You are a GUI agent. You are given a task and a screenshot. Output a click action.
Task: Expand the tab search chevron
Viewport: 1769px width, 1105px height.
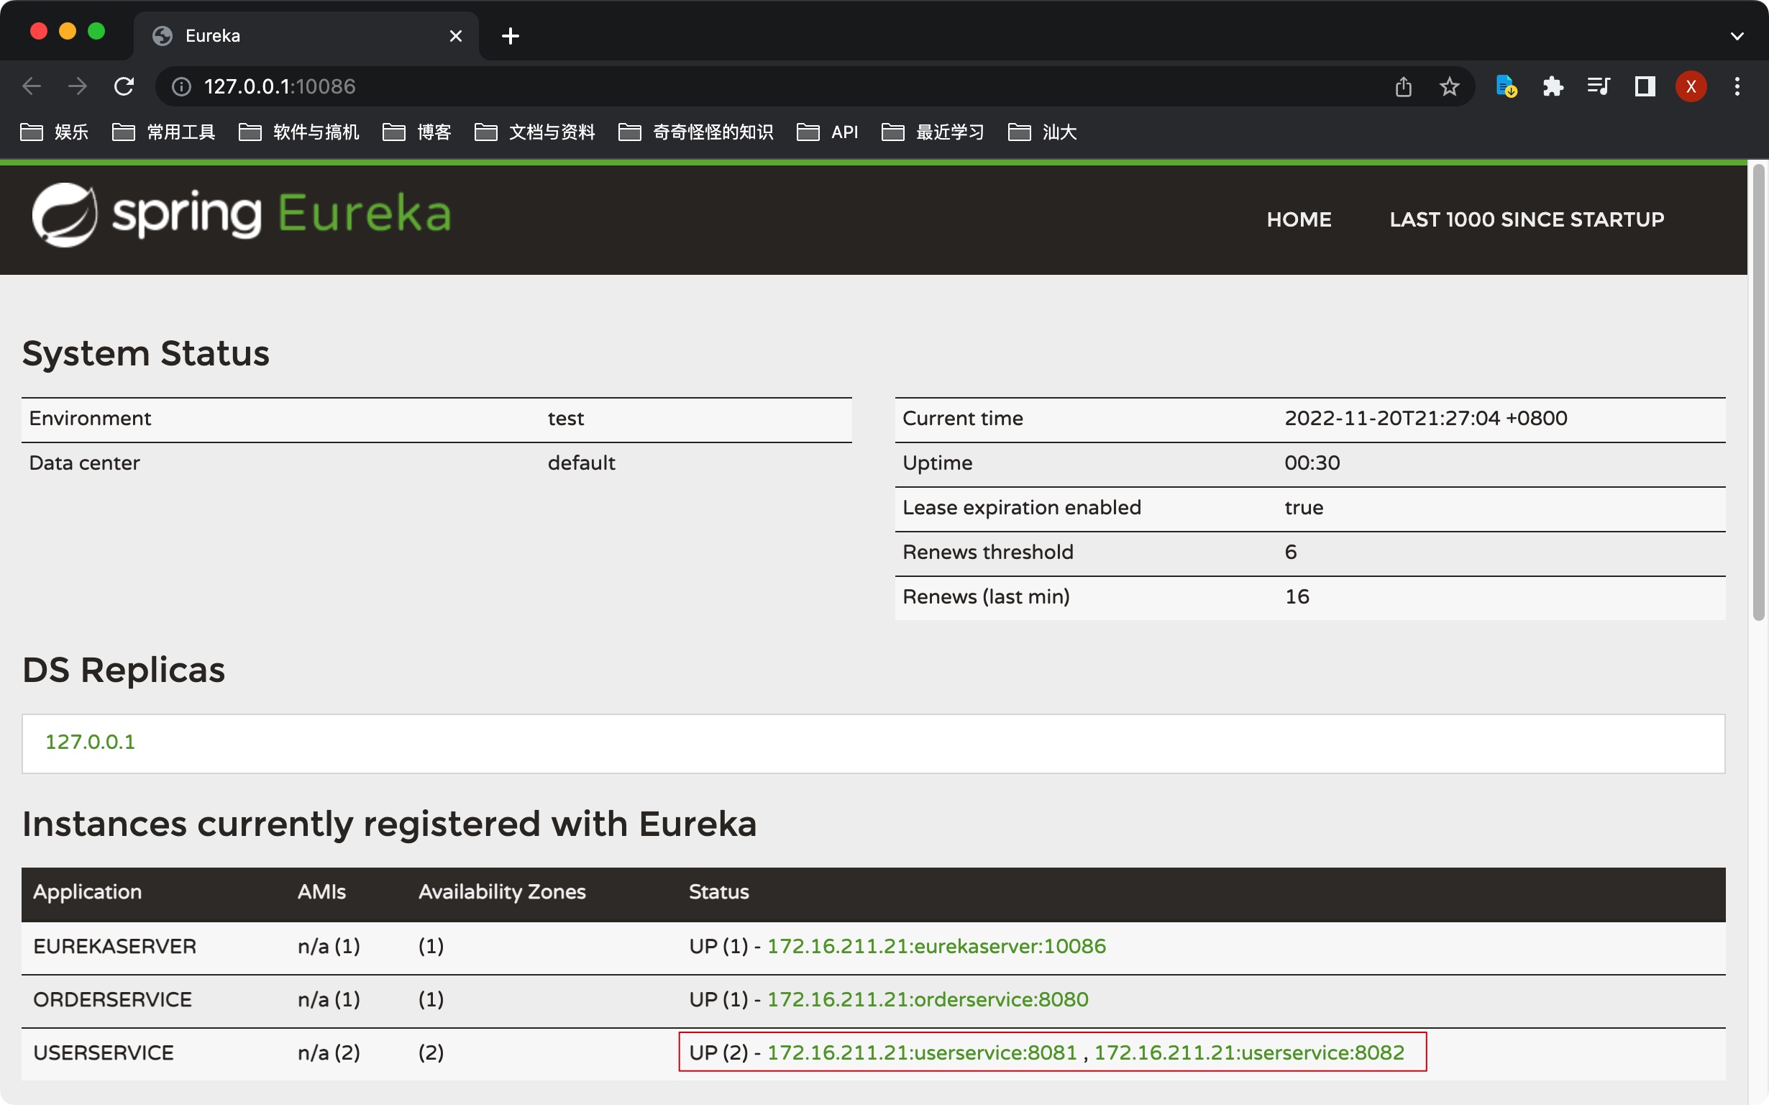(1737, 36)
